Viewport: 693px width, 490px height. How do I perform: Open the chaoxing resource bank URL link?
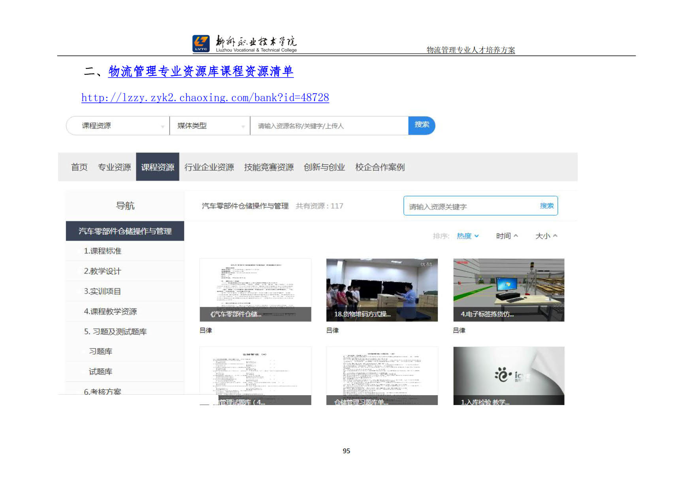tap(205, 98)
